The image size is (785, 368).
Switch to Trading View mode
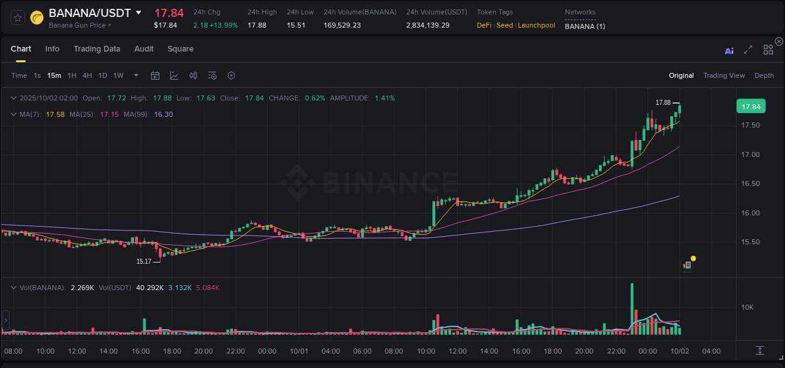click(x=724, y=75)
